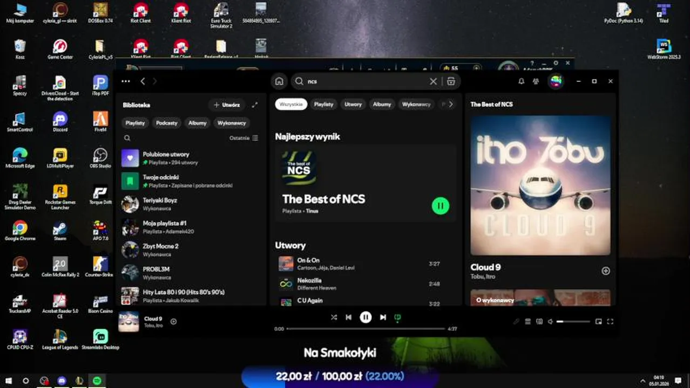
Task: Select the Playlisty search filter tab
Action: (324, 104)
